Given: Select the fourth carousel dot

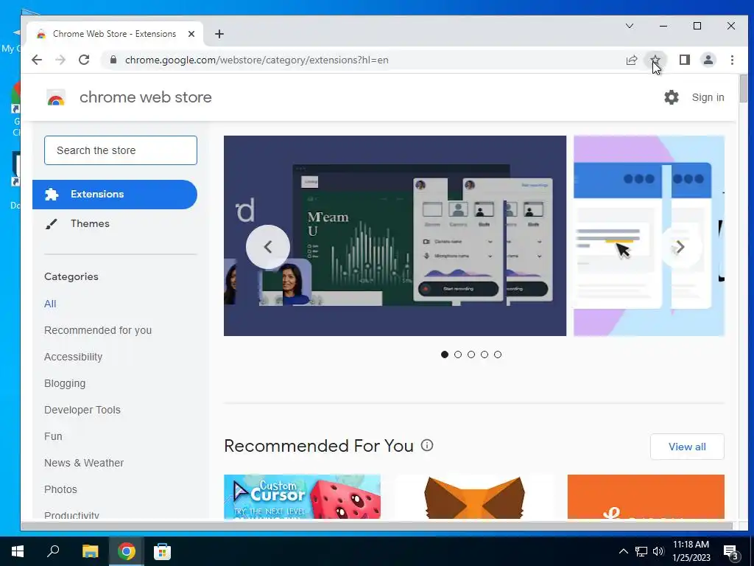Looking at the screenshot, I should click(485, 354).
